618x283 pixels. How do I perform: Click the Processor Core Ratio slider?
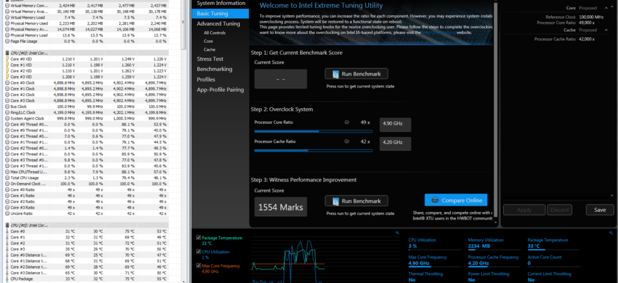click(313, 131)
